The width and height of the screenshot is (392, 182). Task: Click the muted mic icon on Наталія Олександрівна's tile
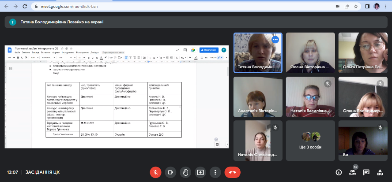275,127
